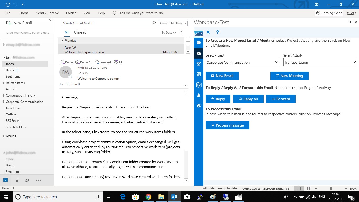Open Ribbon Display Options in title bar

317,4
